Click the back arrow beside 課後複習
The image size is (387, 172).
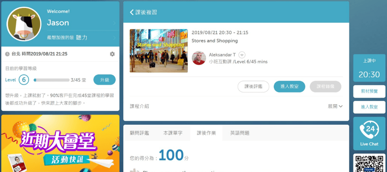[x=132, y=13]
